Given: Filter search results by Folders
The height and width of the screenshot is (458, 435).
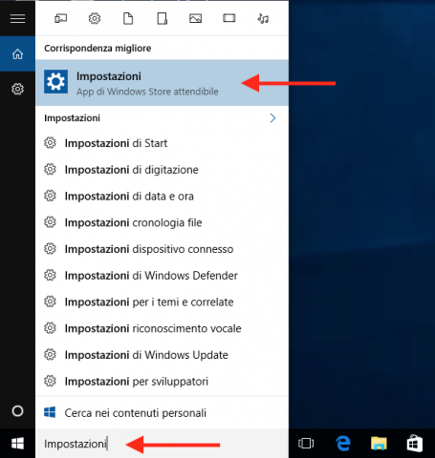Looking at the screenshot, I should [x=162, y=18].
